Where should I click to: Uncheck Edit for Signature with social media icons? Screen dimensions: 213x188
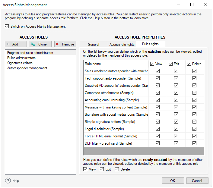tap(176, 114)
